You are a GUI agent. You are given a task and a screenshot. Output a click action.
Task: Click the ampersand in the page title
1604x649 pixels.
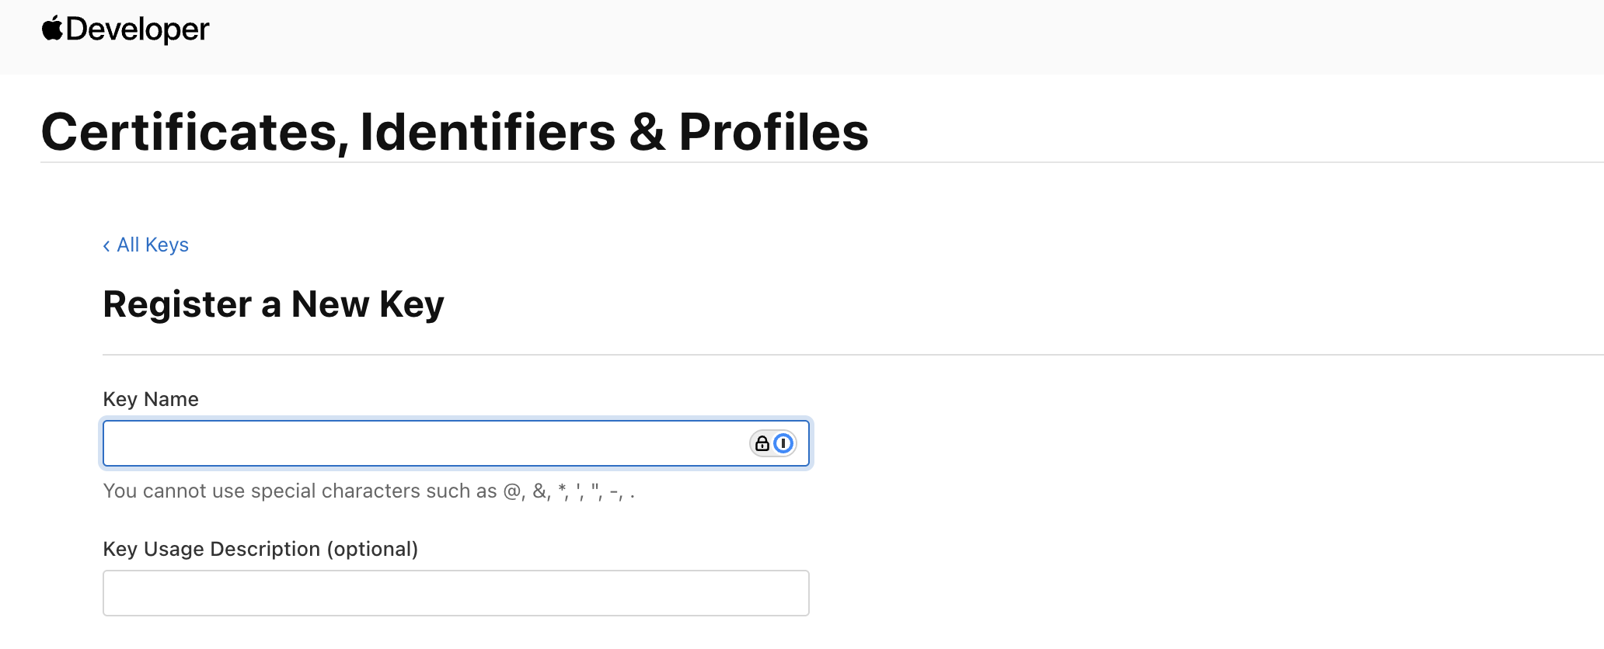(x=647, y=132)
